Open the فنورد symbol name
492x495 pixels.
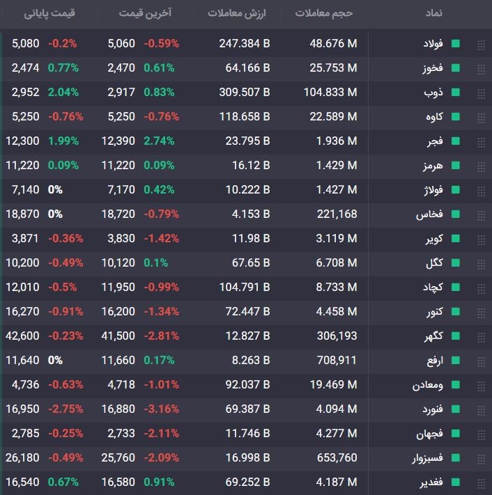coord(433,409)
